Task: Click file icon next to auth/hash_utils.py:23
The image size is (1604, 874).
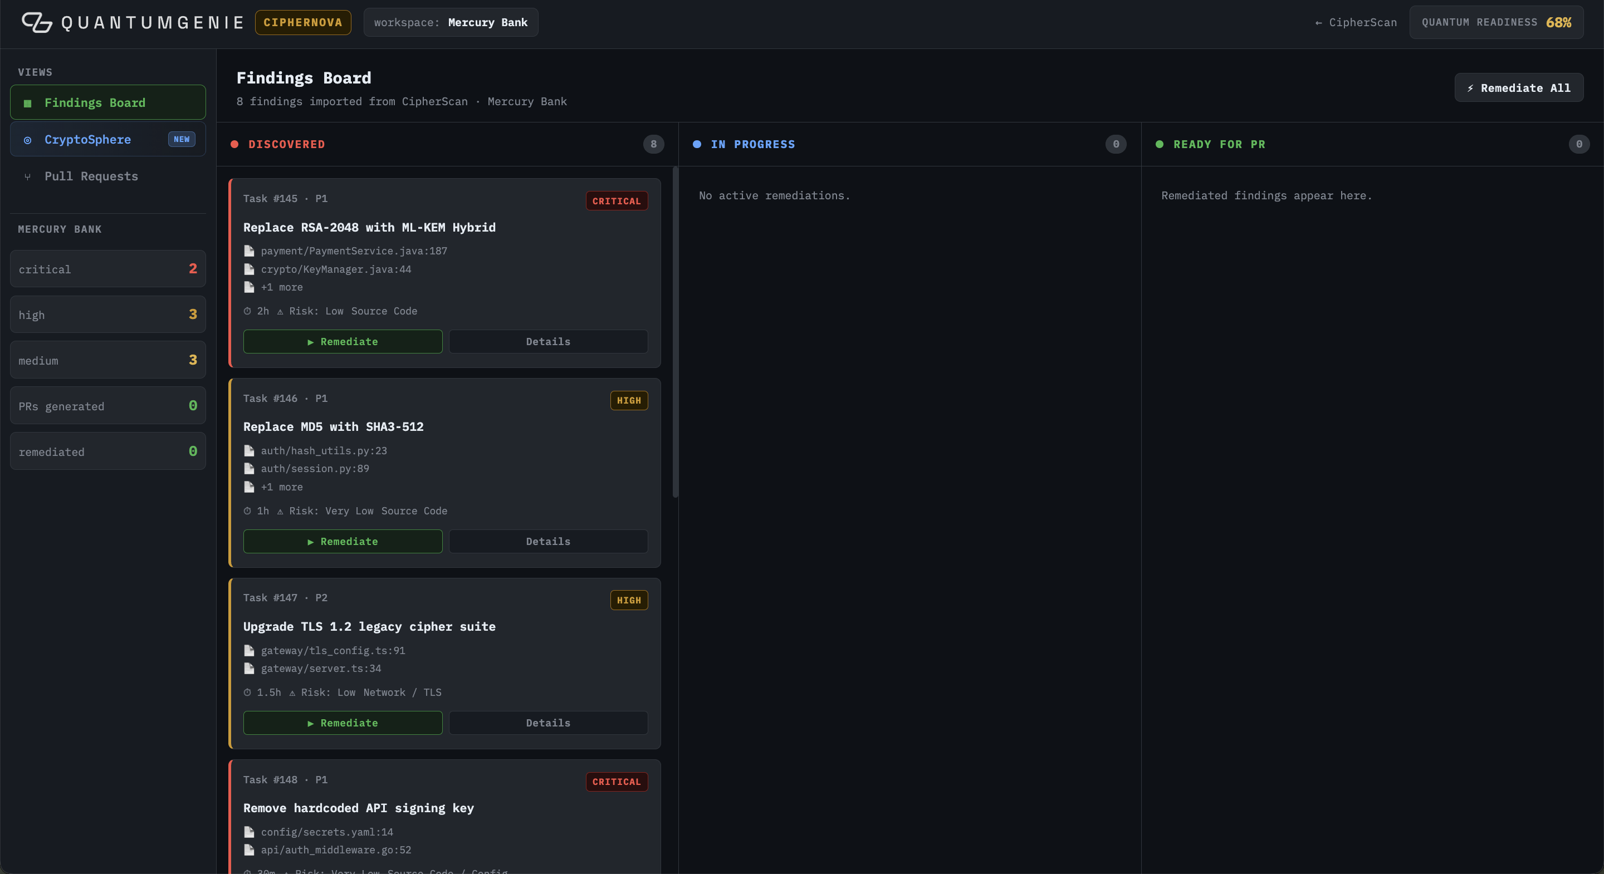Action: (x=249, y=451)
